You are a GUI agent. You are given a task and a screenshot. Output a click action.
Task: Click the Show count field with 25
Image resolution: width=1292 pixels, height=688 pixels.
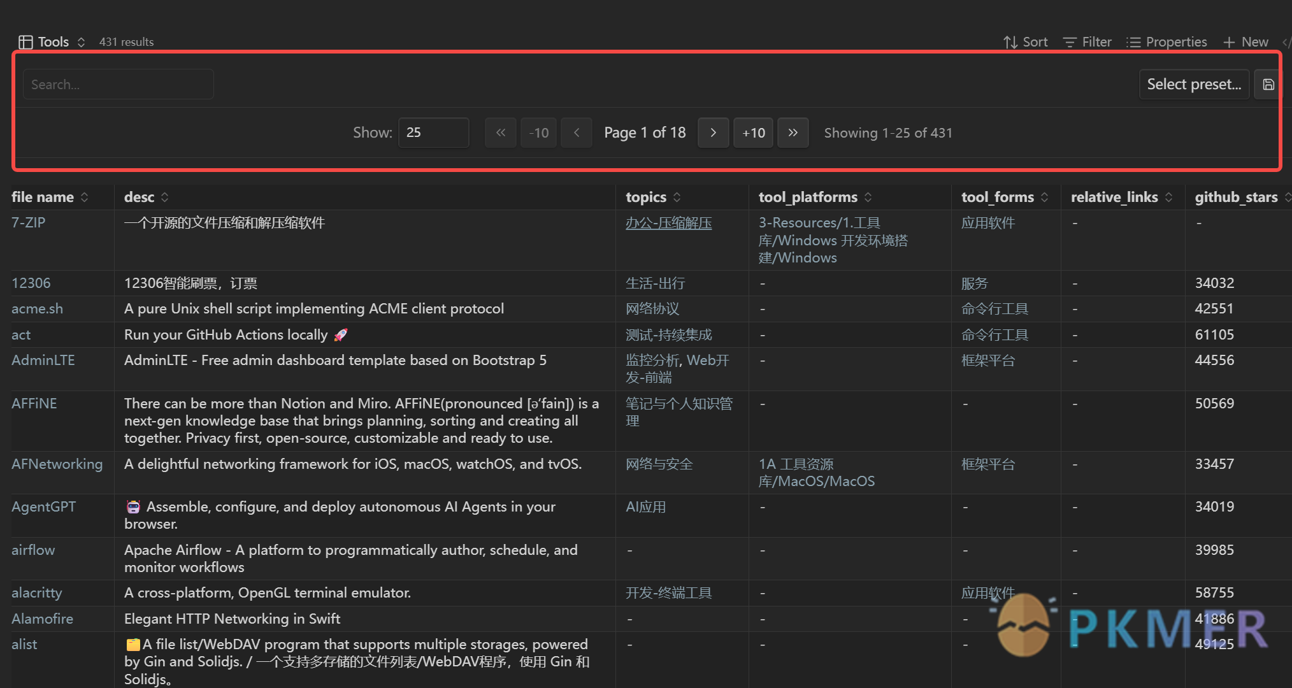(434, 133)
